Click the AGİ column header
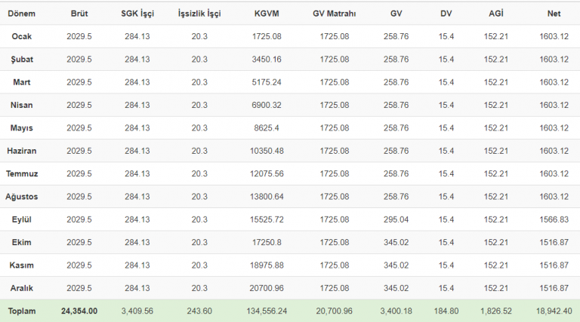This screenshot has height=322, width=580. click(x=495, y=14)
